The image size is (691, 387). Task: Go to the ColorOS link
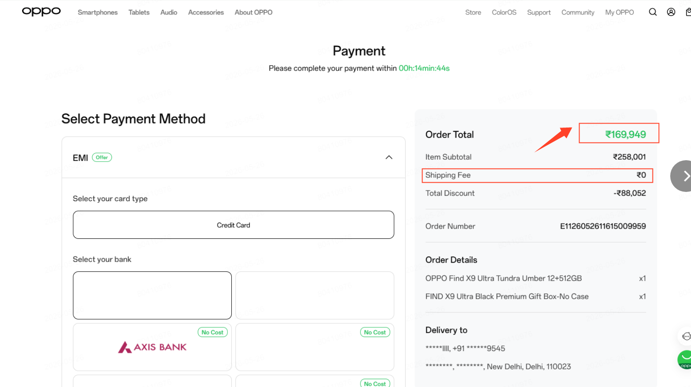tap(504, 12)
